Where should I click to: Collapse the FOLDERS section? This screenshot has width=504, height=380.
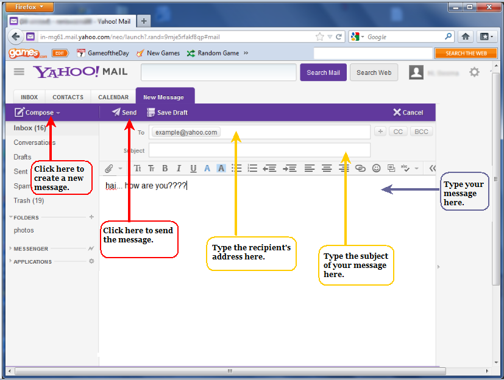(11, 217)
